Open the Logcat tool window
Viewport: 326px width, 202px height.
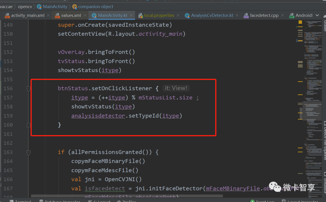point(99,201)
